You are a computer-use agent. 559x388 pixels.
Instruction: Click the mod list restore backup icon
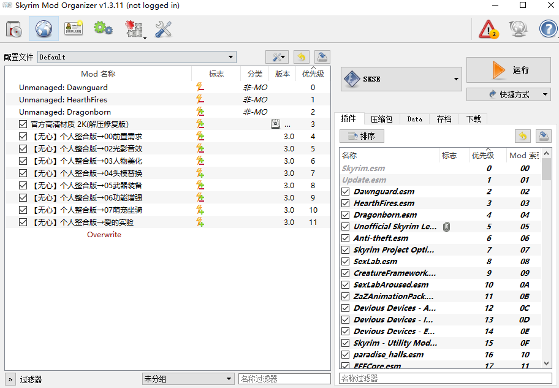tap(302, 57)
